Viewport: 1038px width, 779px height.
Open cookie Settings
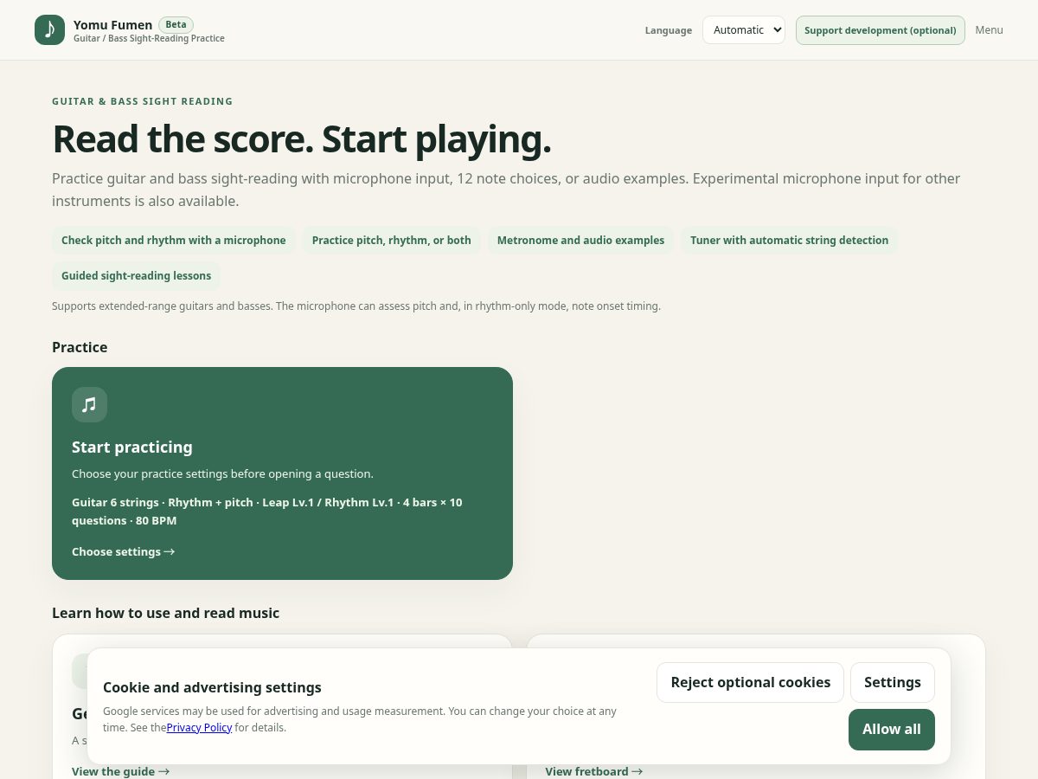[892, 682]
